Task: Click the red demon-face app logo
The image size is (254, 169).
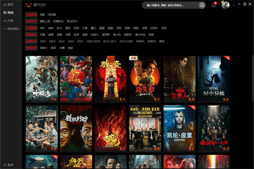Action: (29, 5)
